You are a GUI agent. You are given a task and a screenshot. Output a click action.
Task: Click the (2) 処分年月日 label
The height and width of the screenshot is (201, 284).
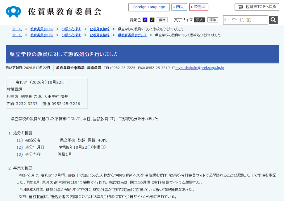(31, 147)
